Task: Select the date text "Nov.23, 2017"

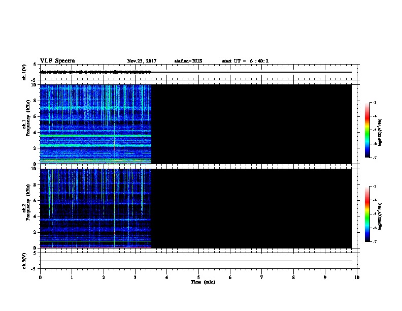Action: [x=142, y=61]
